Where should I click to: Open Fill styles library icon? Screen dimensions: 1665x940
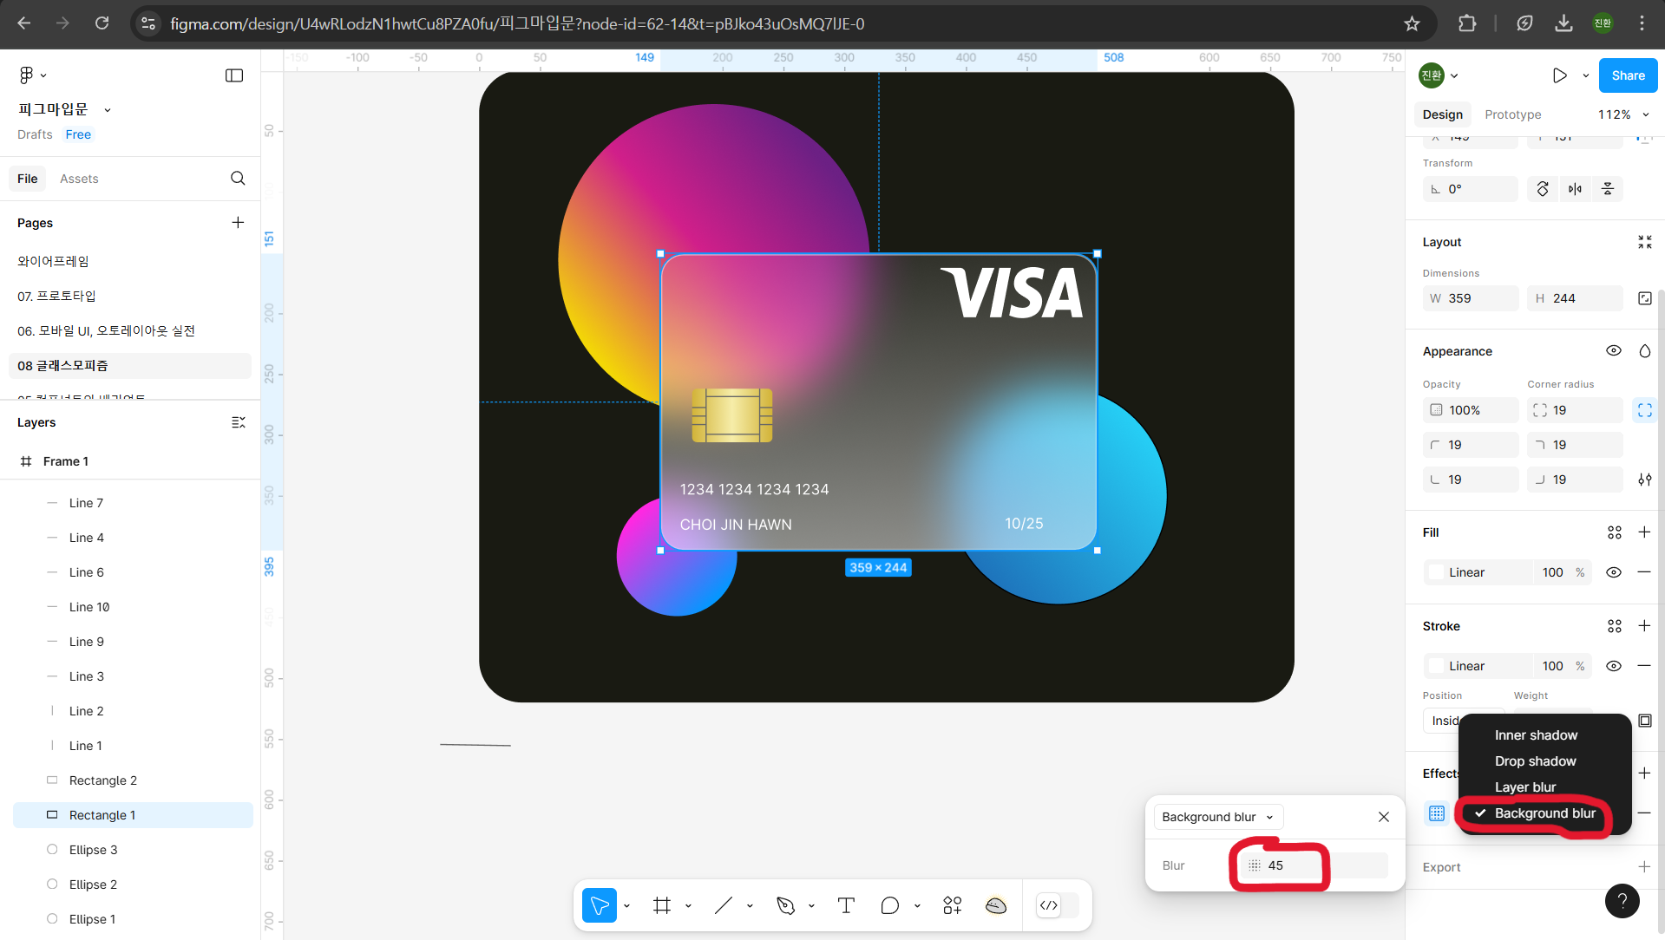tap(1615, 532)
